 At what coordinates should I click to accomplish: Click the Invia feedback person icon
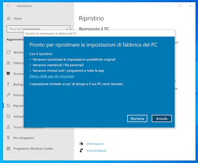(81, 150)
